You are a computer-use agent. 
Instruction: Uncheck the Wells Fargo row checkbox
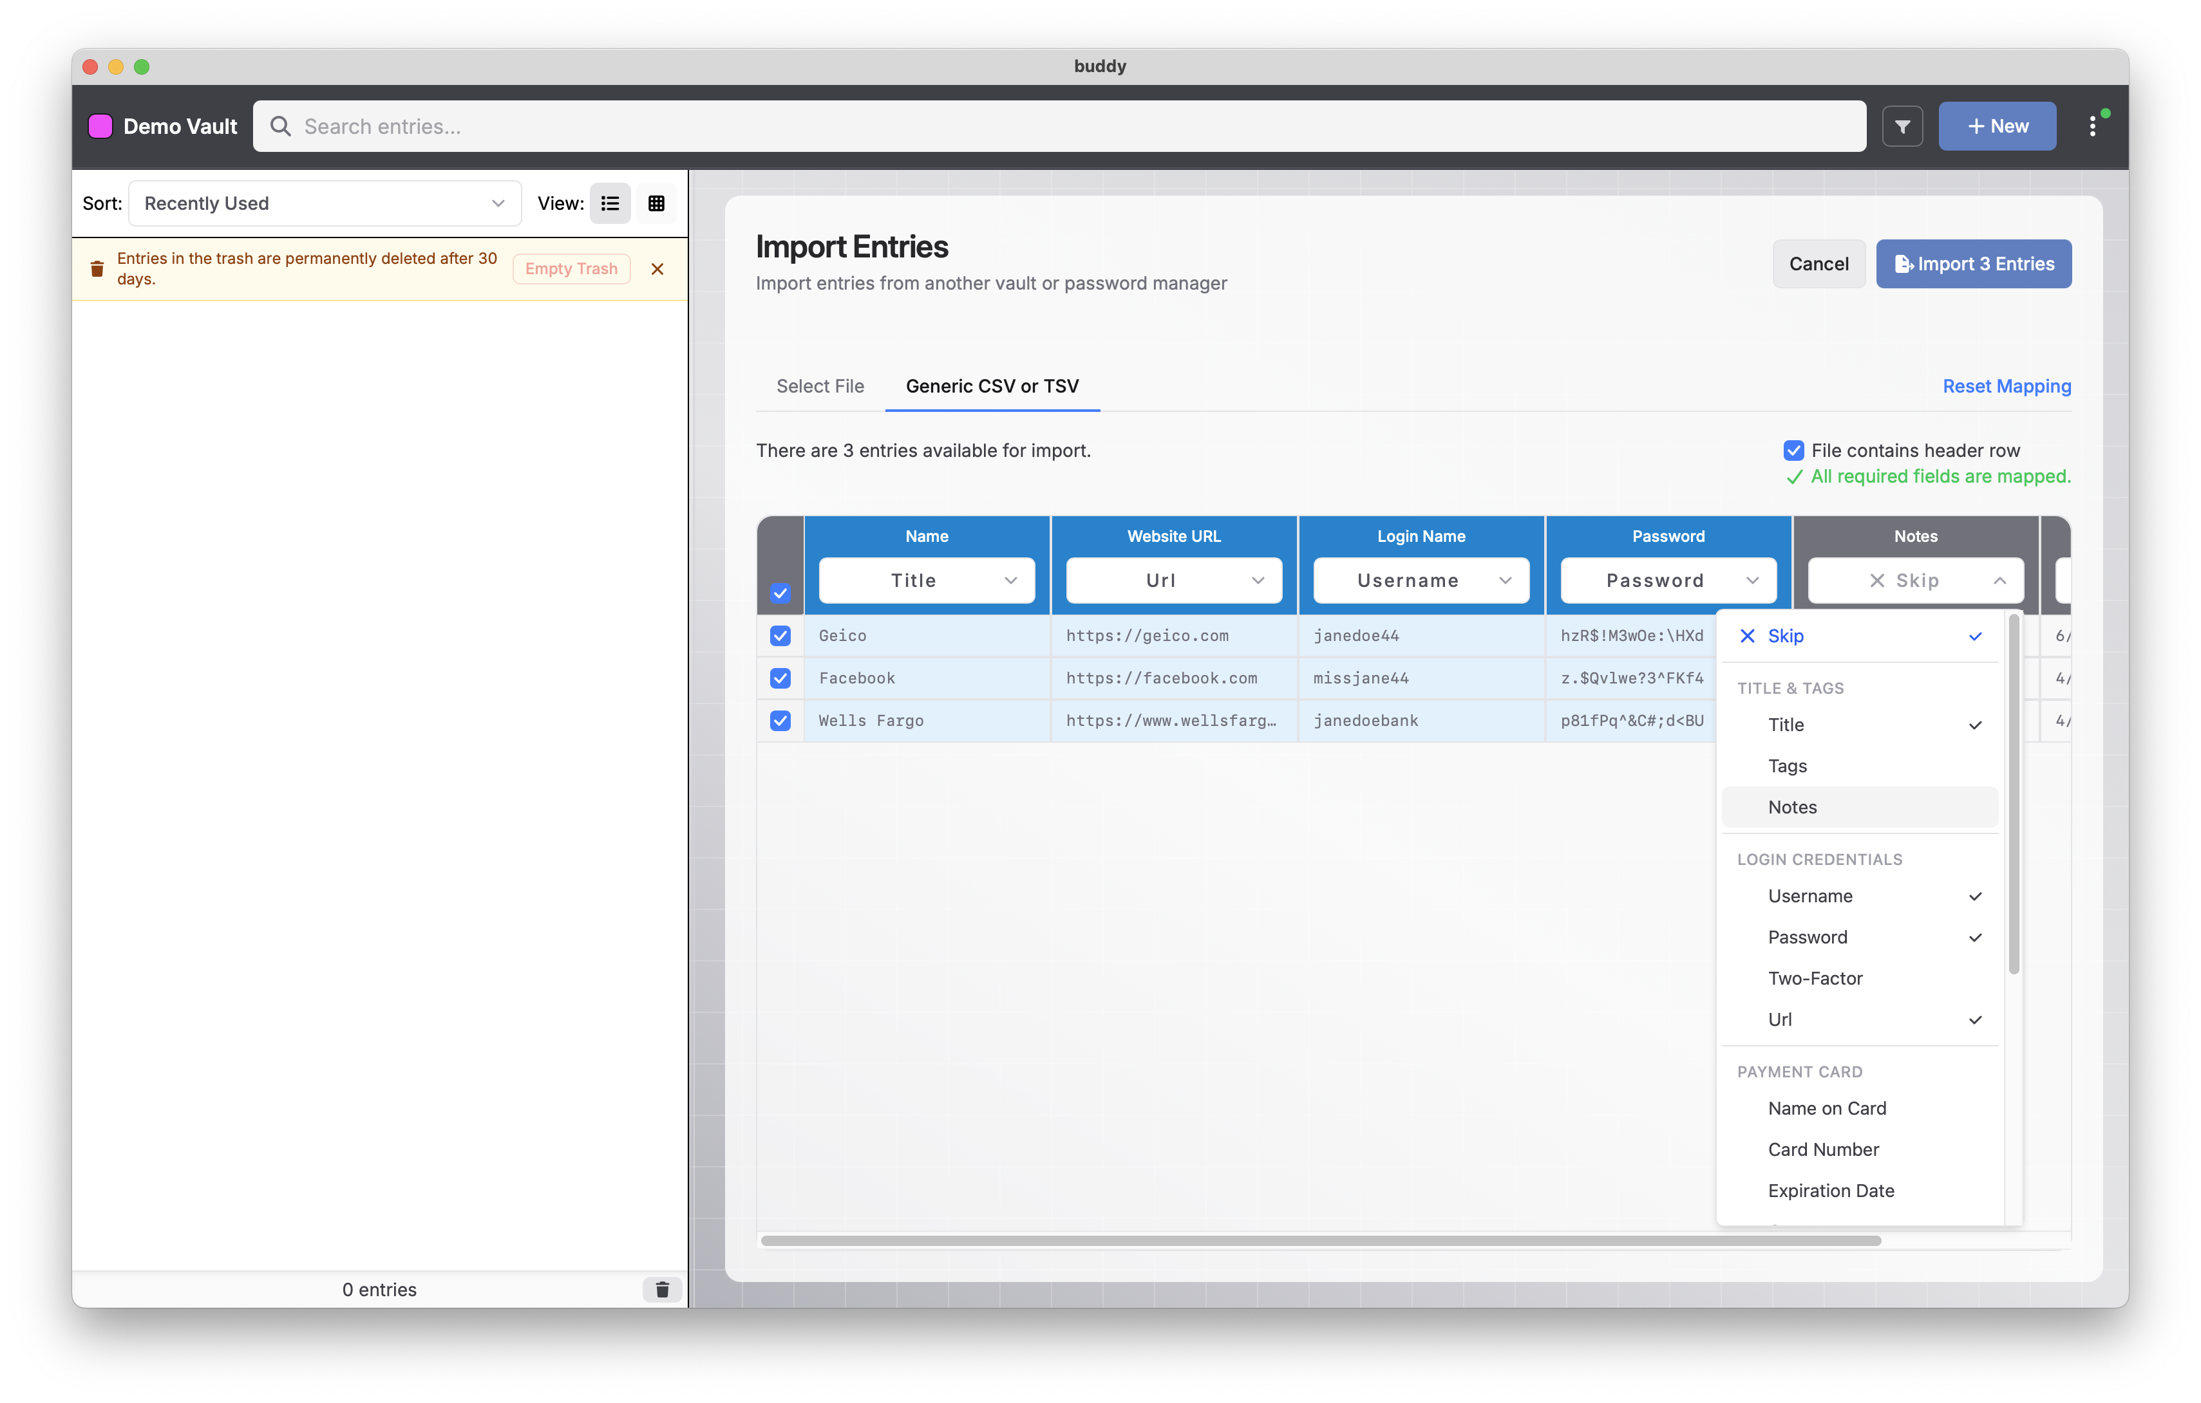point(780,721)
